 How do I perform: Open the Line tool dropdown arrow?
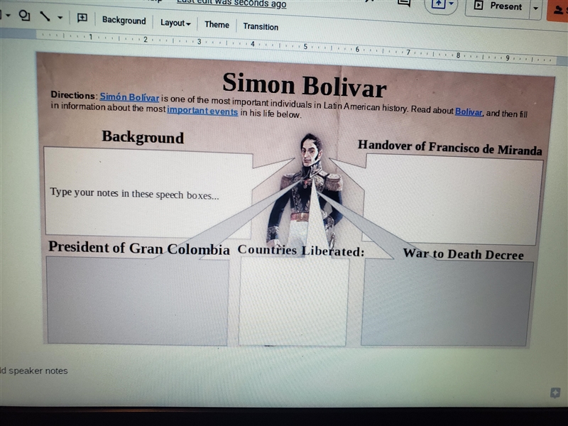(x=60, y=17)
